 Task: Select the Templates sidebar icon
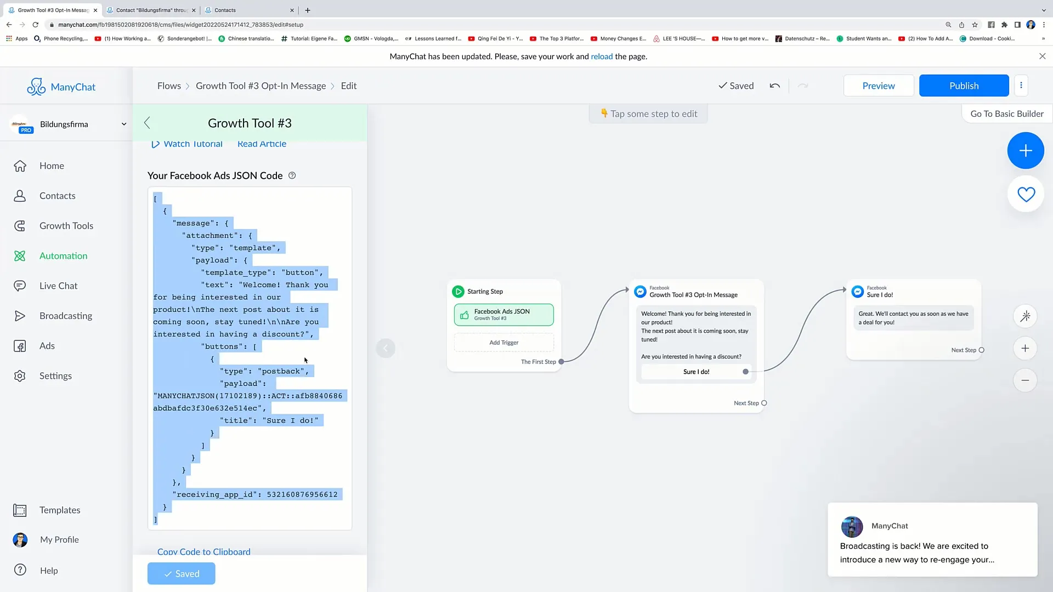click(x=20, y=510)
